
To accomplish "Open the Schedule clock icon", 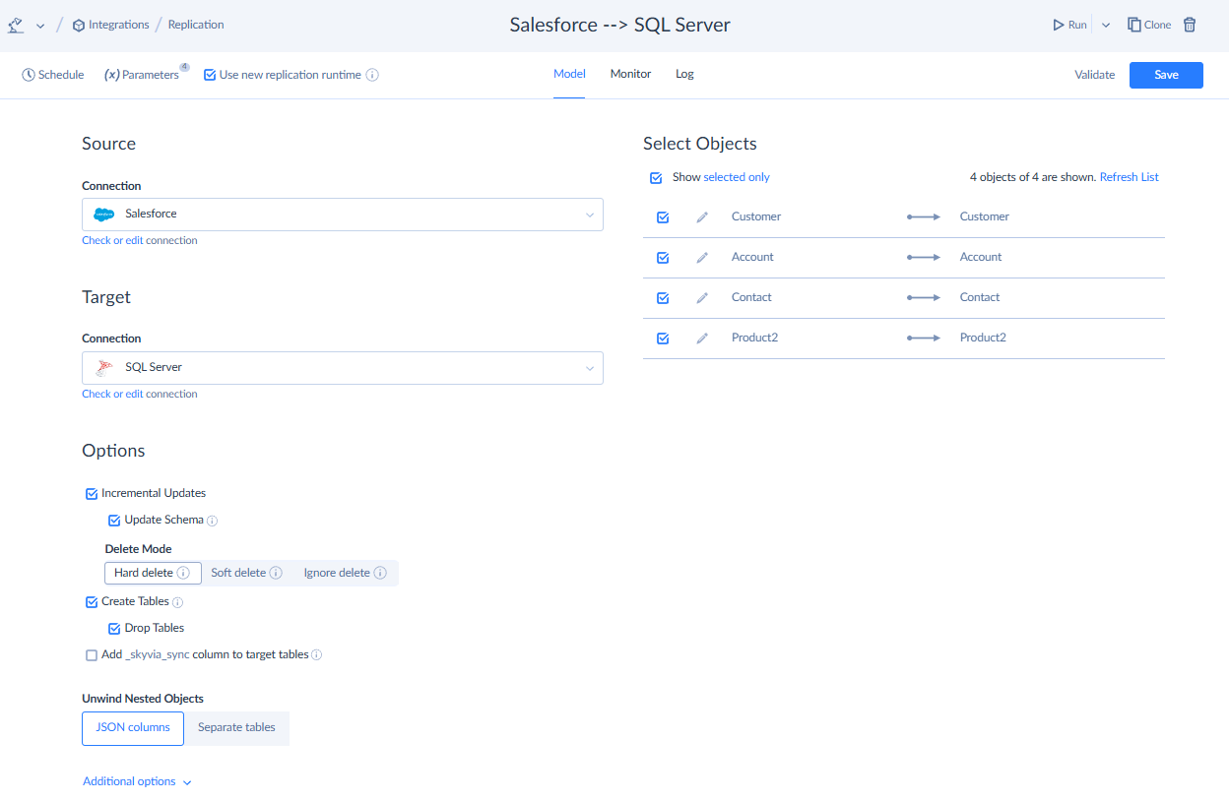I will click(x=29, y=75).
